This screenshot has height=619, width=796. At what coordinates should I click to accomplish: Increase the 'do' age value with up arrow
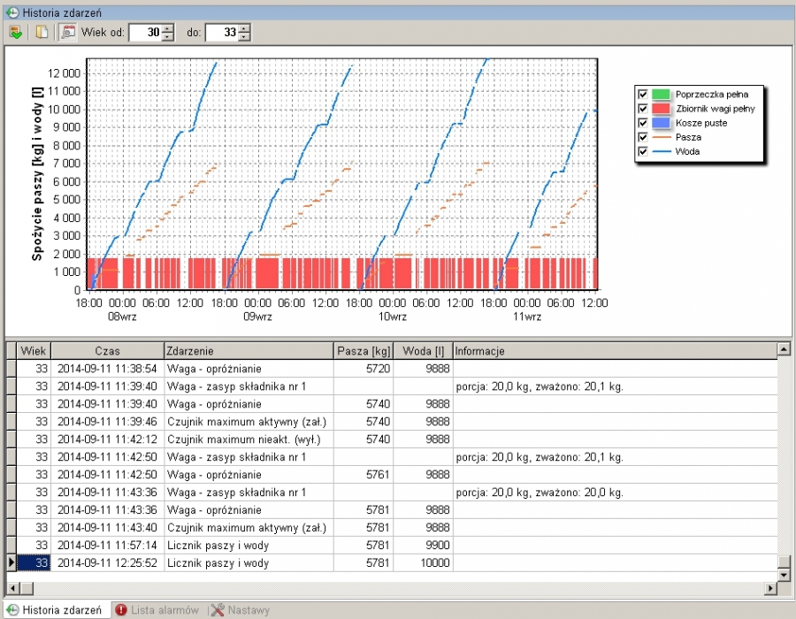click(x=244, y=28)
